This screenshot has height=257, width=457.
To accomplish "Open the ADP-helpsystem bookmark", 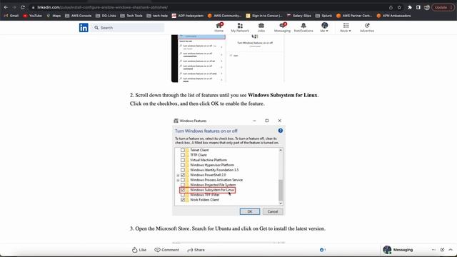I will pos(187,16).
